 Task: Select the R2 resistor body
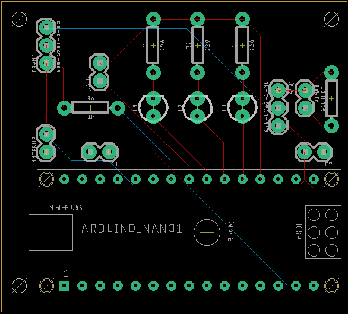(198, 45)
